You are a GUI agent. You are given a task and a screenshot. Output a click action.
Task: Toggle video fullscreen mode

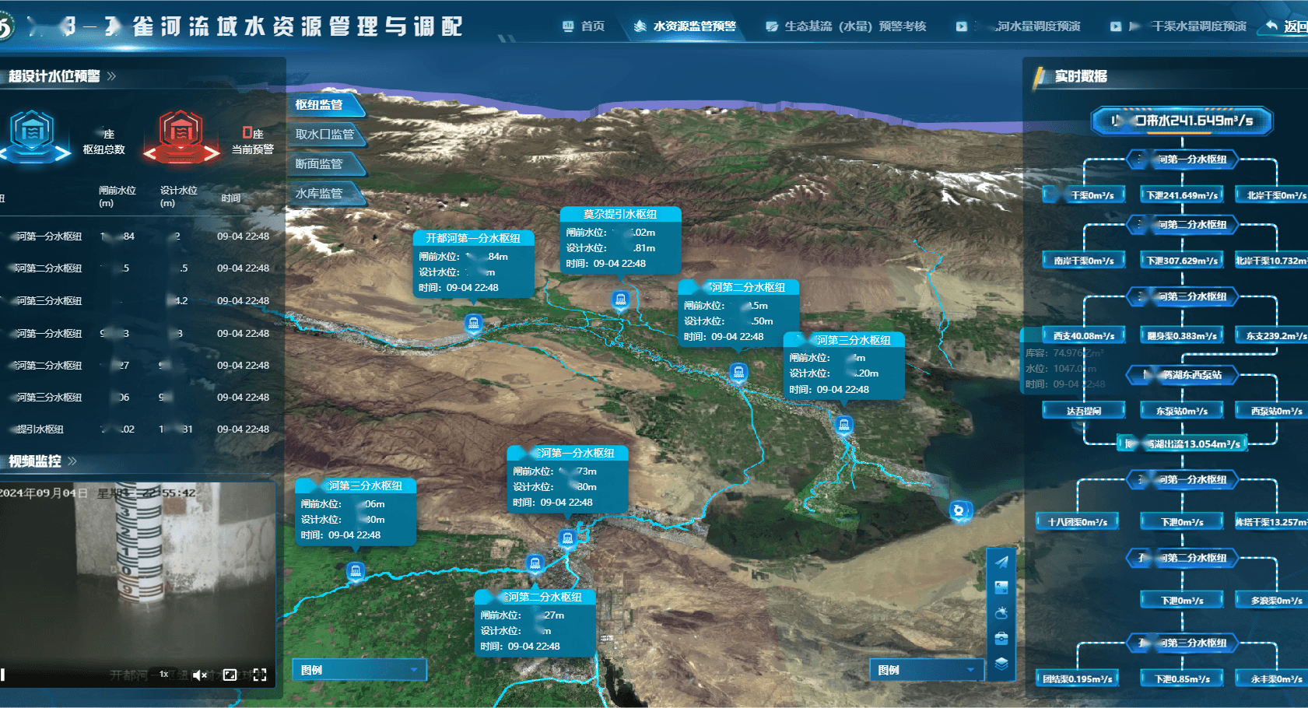pos(260,675)
